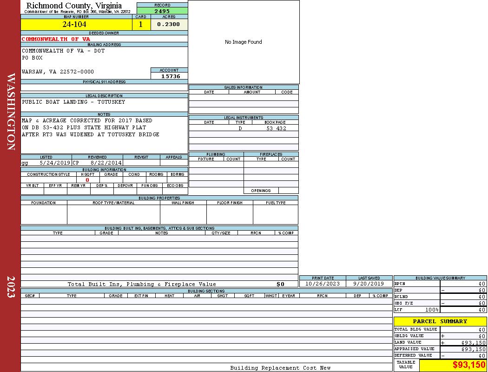Screen dimensions: 488x372
Task: Click the green Record number 2495 field
Action: point(162,11)
